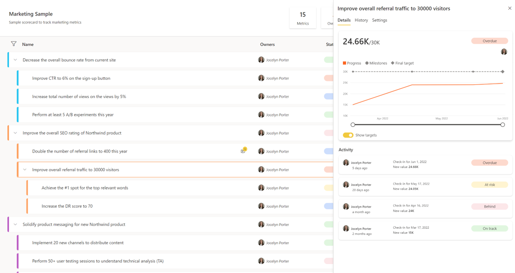The image size is (515, 273).
Task: Click the right handle of date range slider
Action: pyautogui.click(x=503, y=125)
